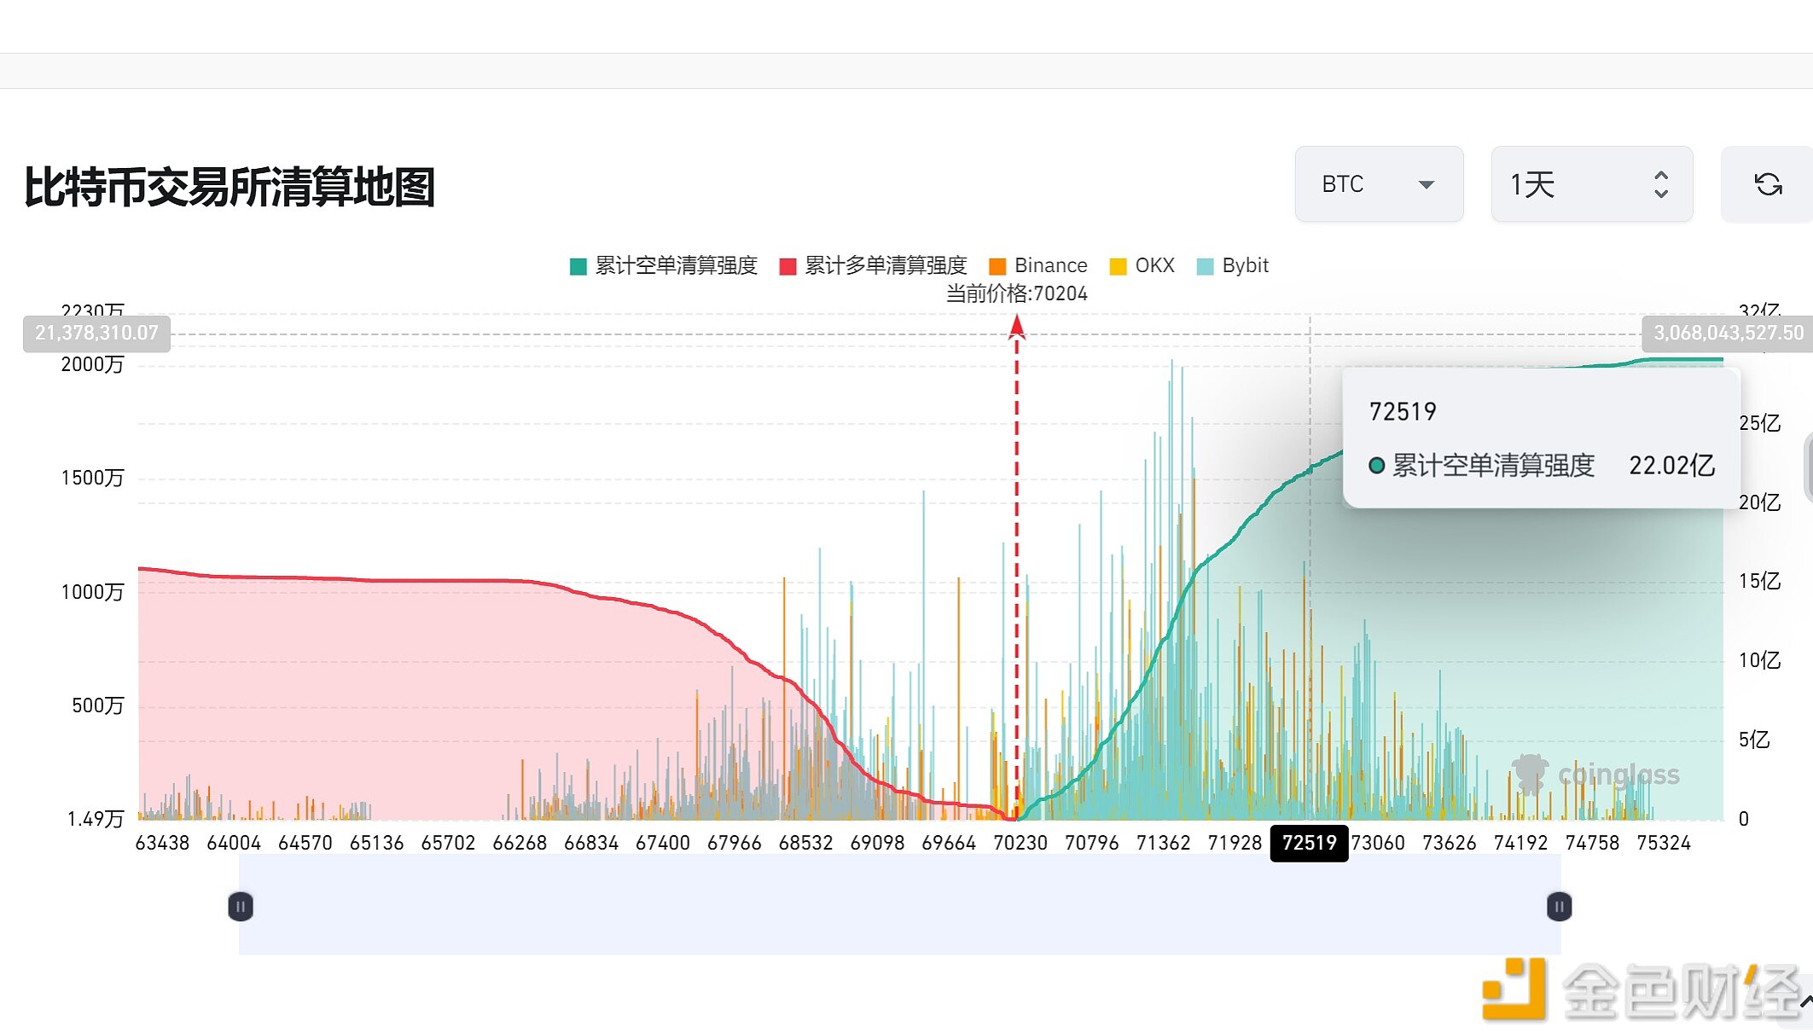Image resolution: width=1813 pixels, height=1033 pixels.
Task: Click x-axis label 73060
Action: point(1378,843)
